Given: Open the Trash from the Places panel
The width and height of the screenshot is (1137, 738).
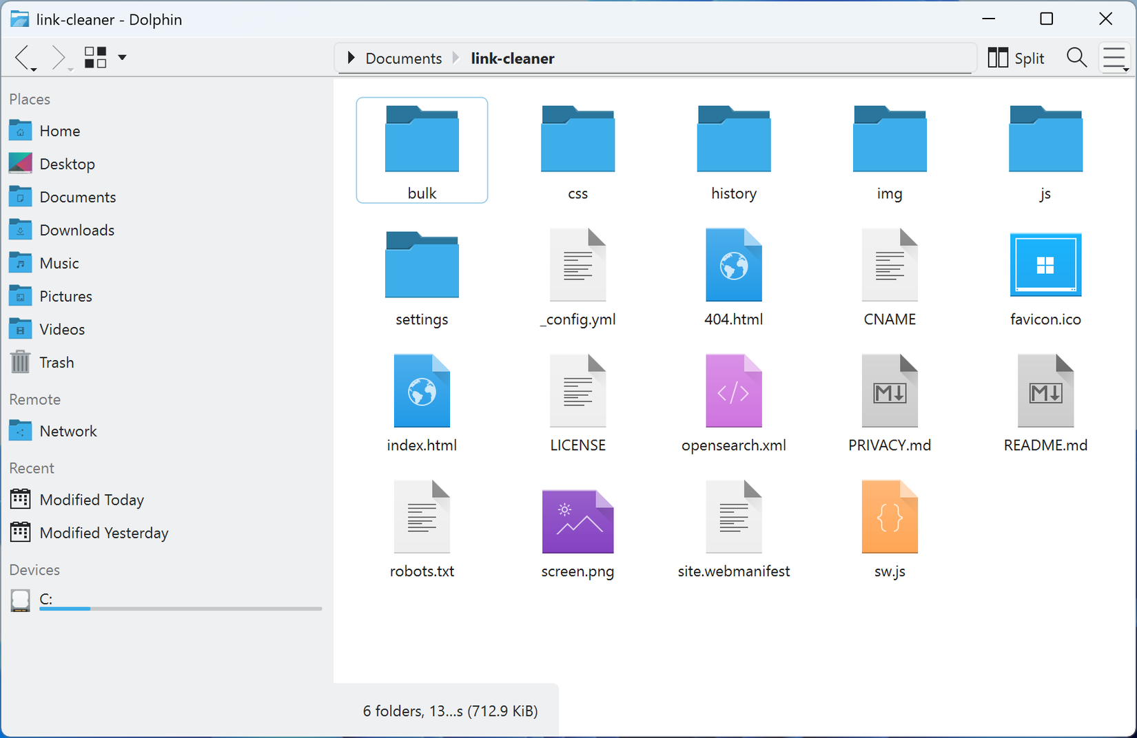Looking at the screenshot, I should tap(57, 362).
